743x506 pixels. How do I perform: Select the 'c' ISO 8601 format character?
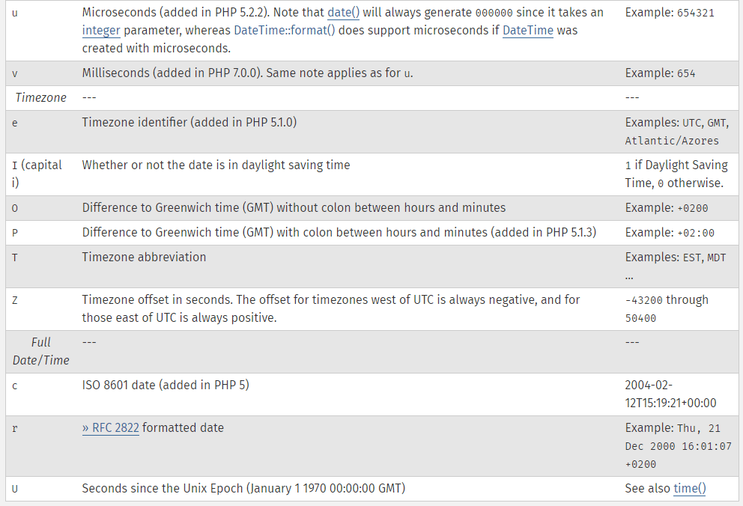(15, 385)
